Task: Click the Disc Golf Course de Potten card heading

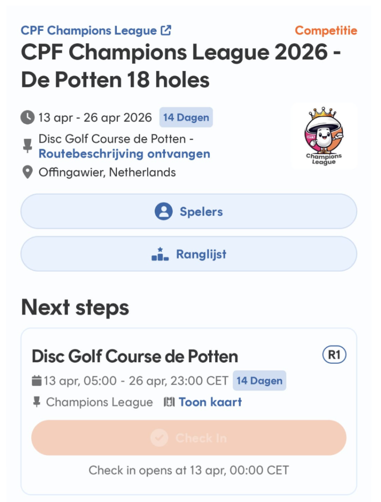Action: [135, 356]
